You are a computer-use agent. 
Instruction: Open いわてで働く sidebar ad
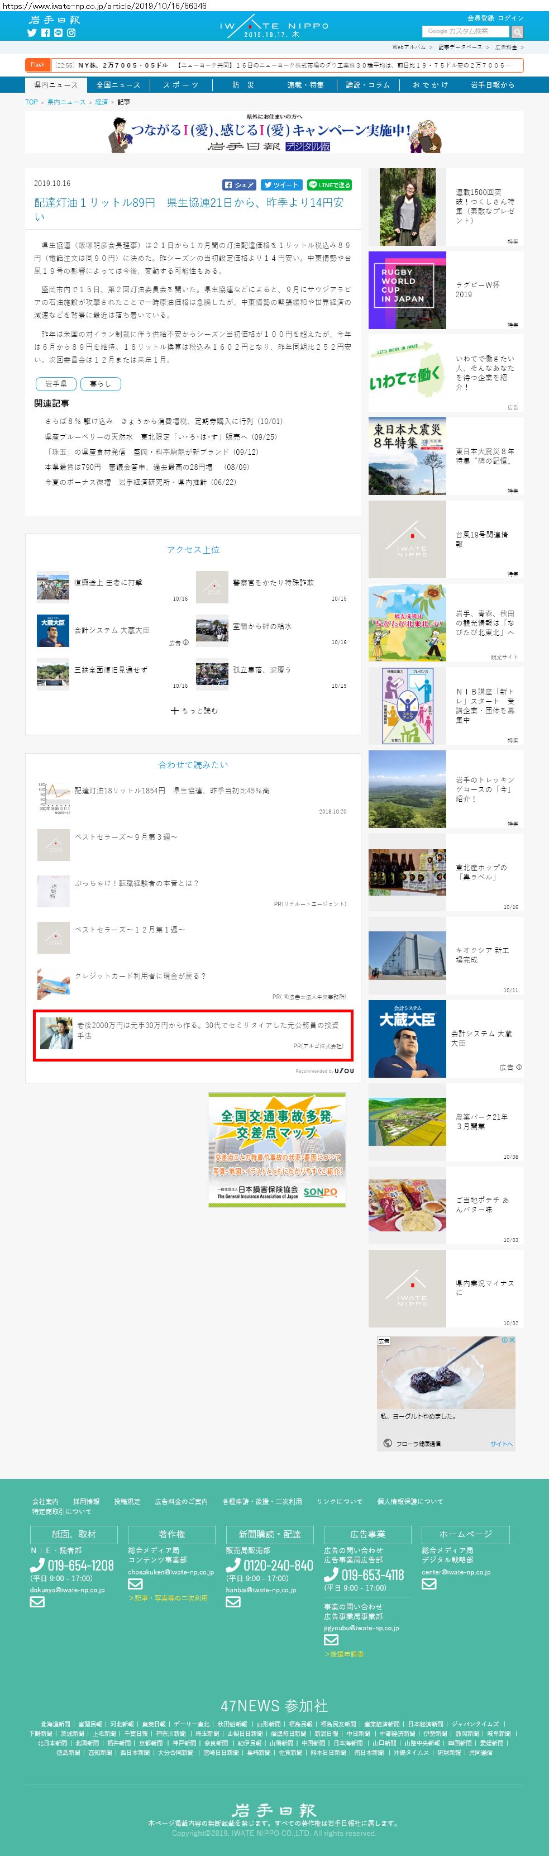[x=446, y=373]
